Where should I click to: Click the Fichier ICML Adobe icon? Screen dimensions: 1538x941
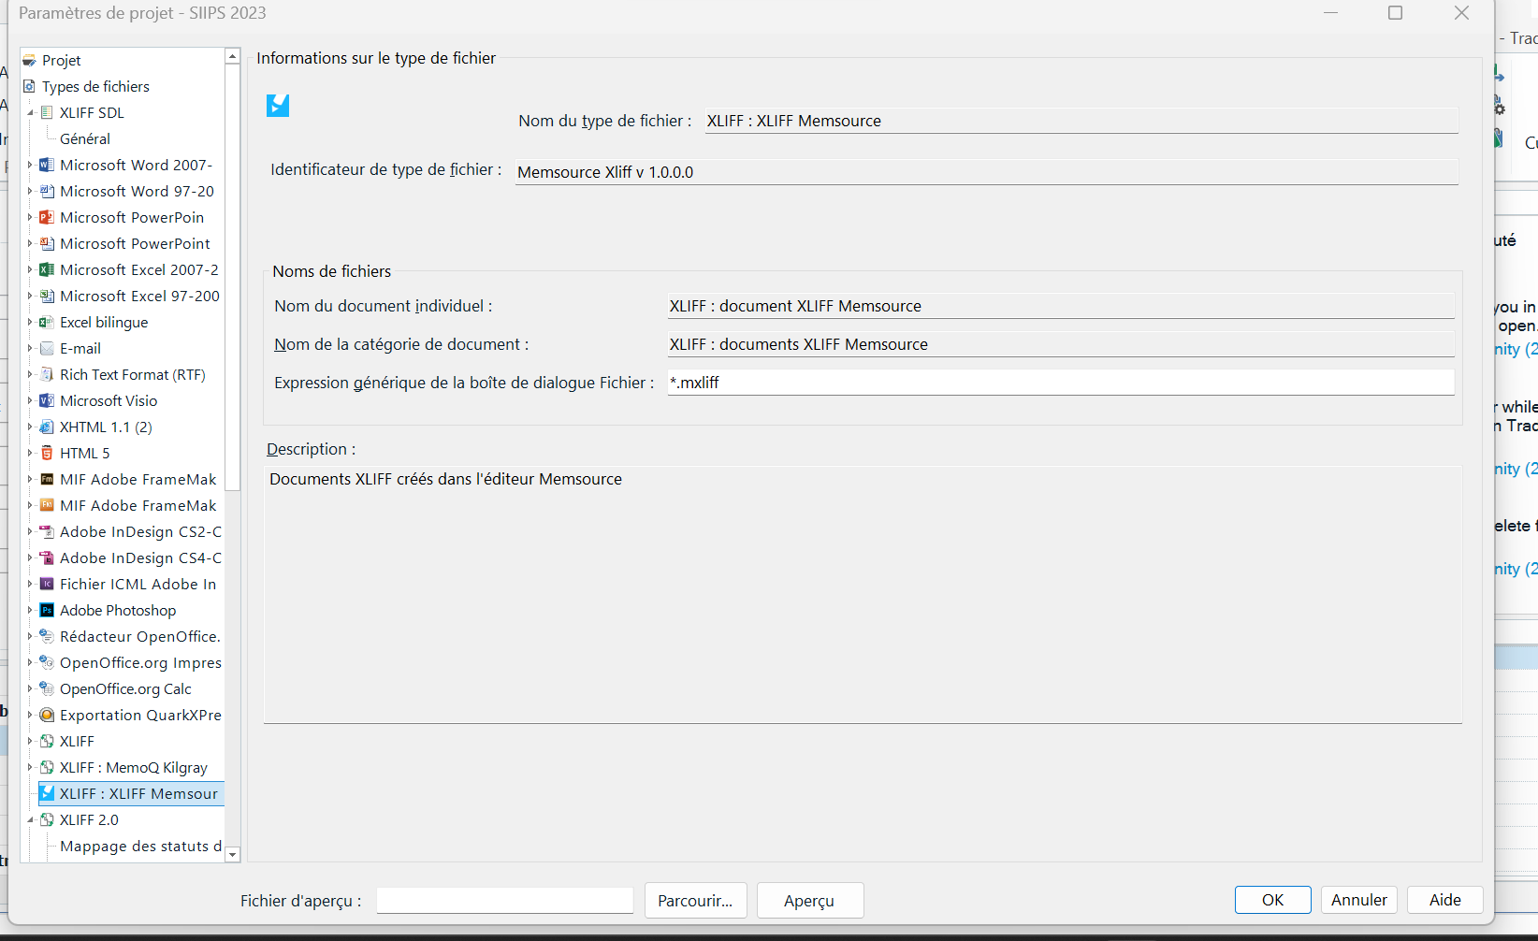[x=47, y=584]
